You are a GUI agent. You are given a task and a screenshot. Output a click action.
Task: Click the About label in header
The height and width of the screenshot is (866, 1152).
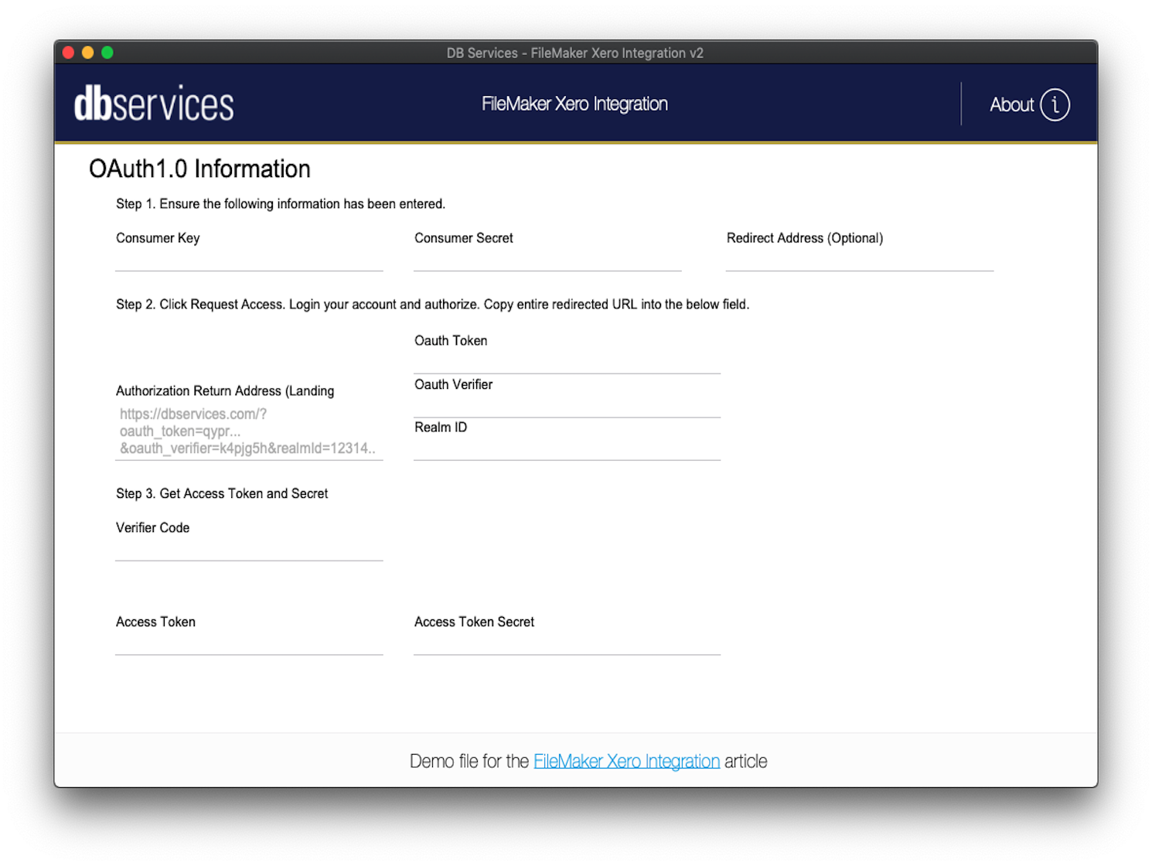tap(1011, 105)
